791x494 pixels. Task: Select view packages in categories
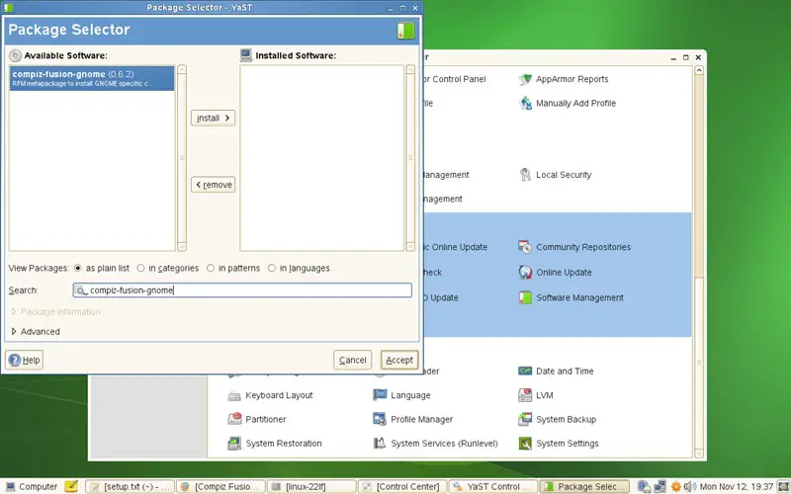tap(140, 268)
